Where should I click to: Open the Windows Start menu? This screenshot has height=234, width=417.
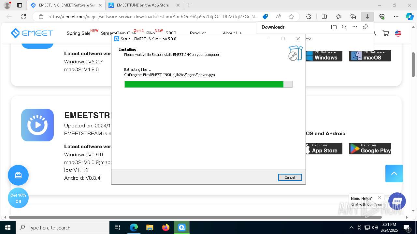coord(8,227)
